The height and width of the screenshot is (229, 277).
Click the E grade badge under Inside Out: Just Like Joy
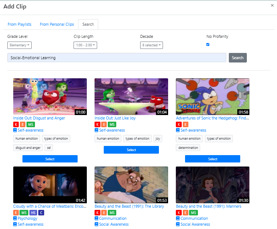104,125
